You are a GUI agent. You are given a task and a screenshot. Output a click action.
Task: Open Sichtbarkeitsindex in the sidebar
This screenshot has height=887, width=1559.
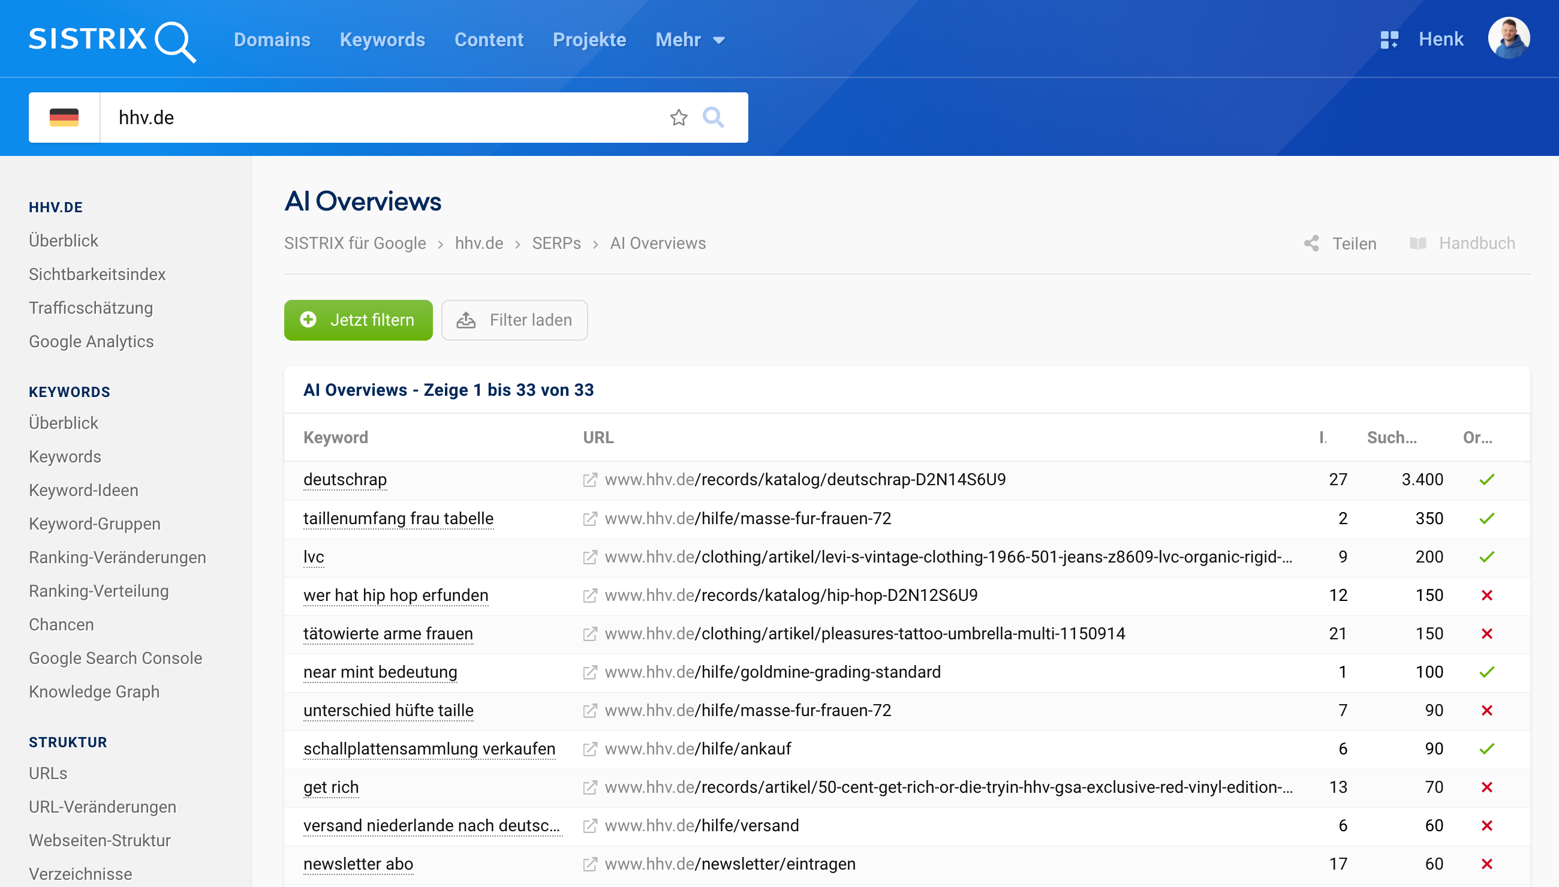[x=97, y=274]
